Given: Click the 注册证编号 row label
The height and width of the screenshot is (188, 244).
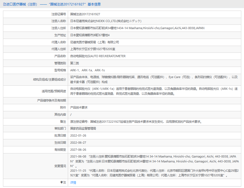Looking at the screenshot, I should [59, 14].
